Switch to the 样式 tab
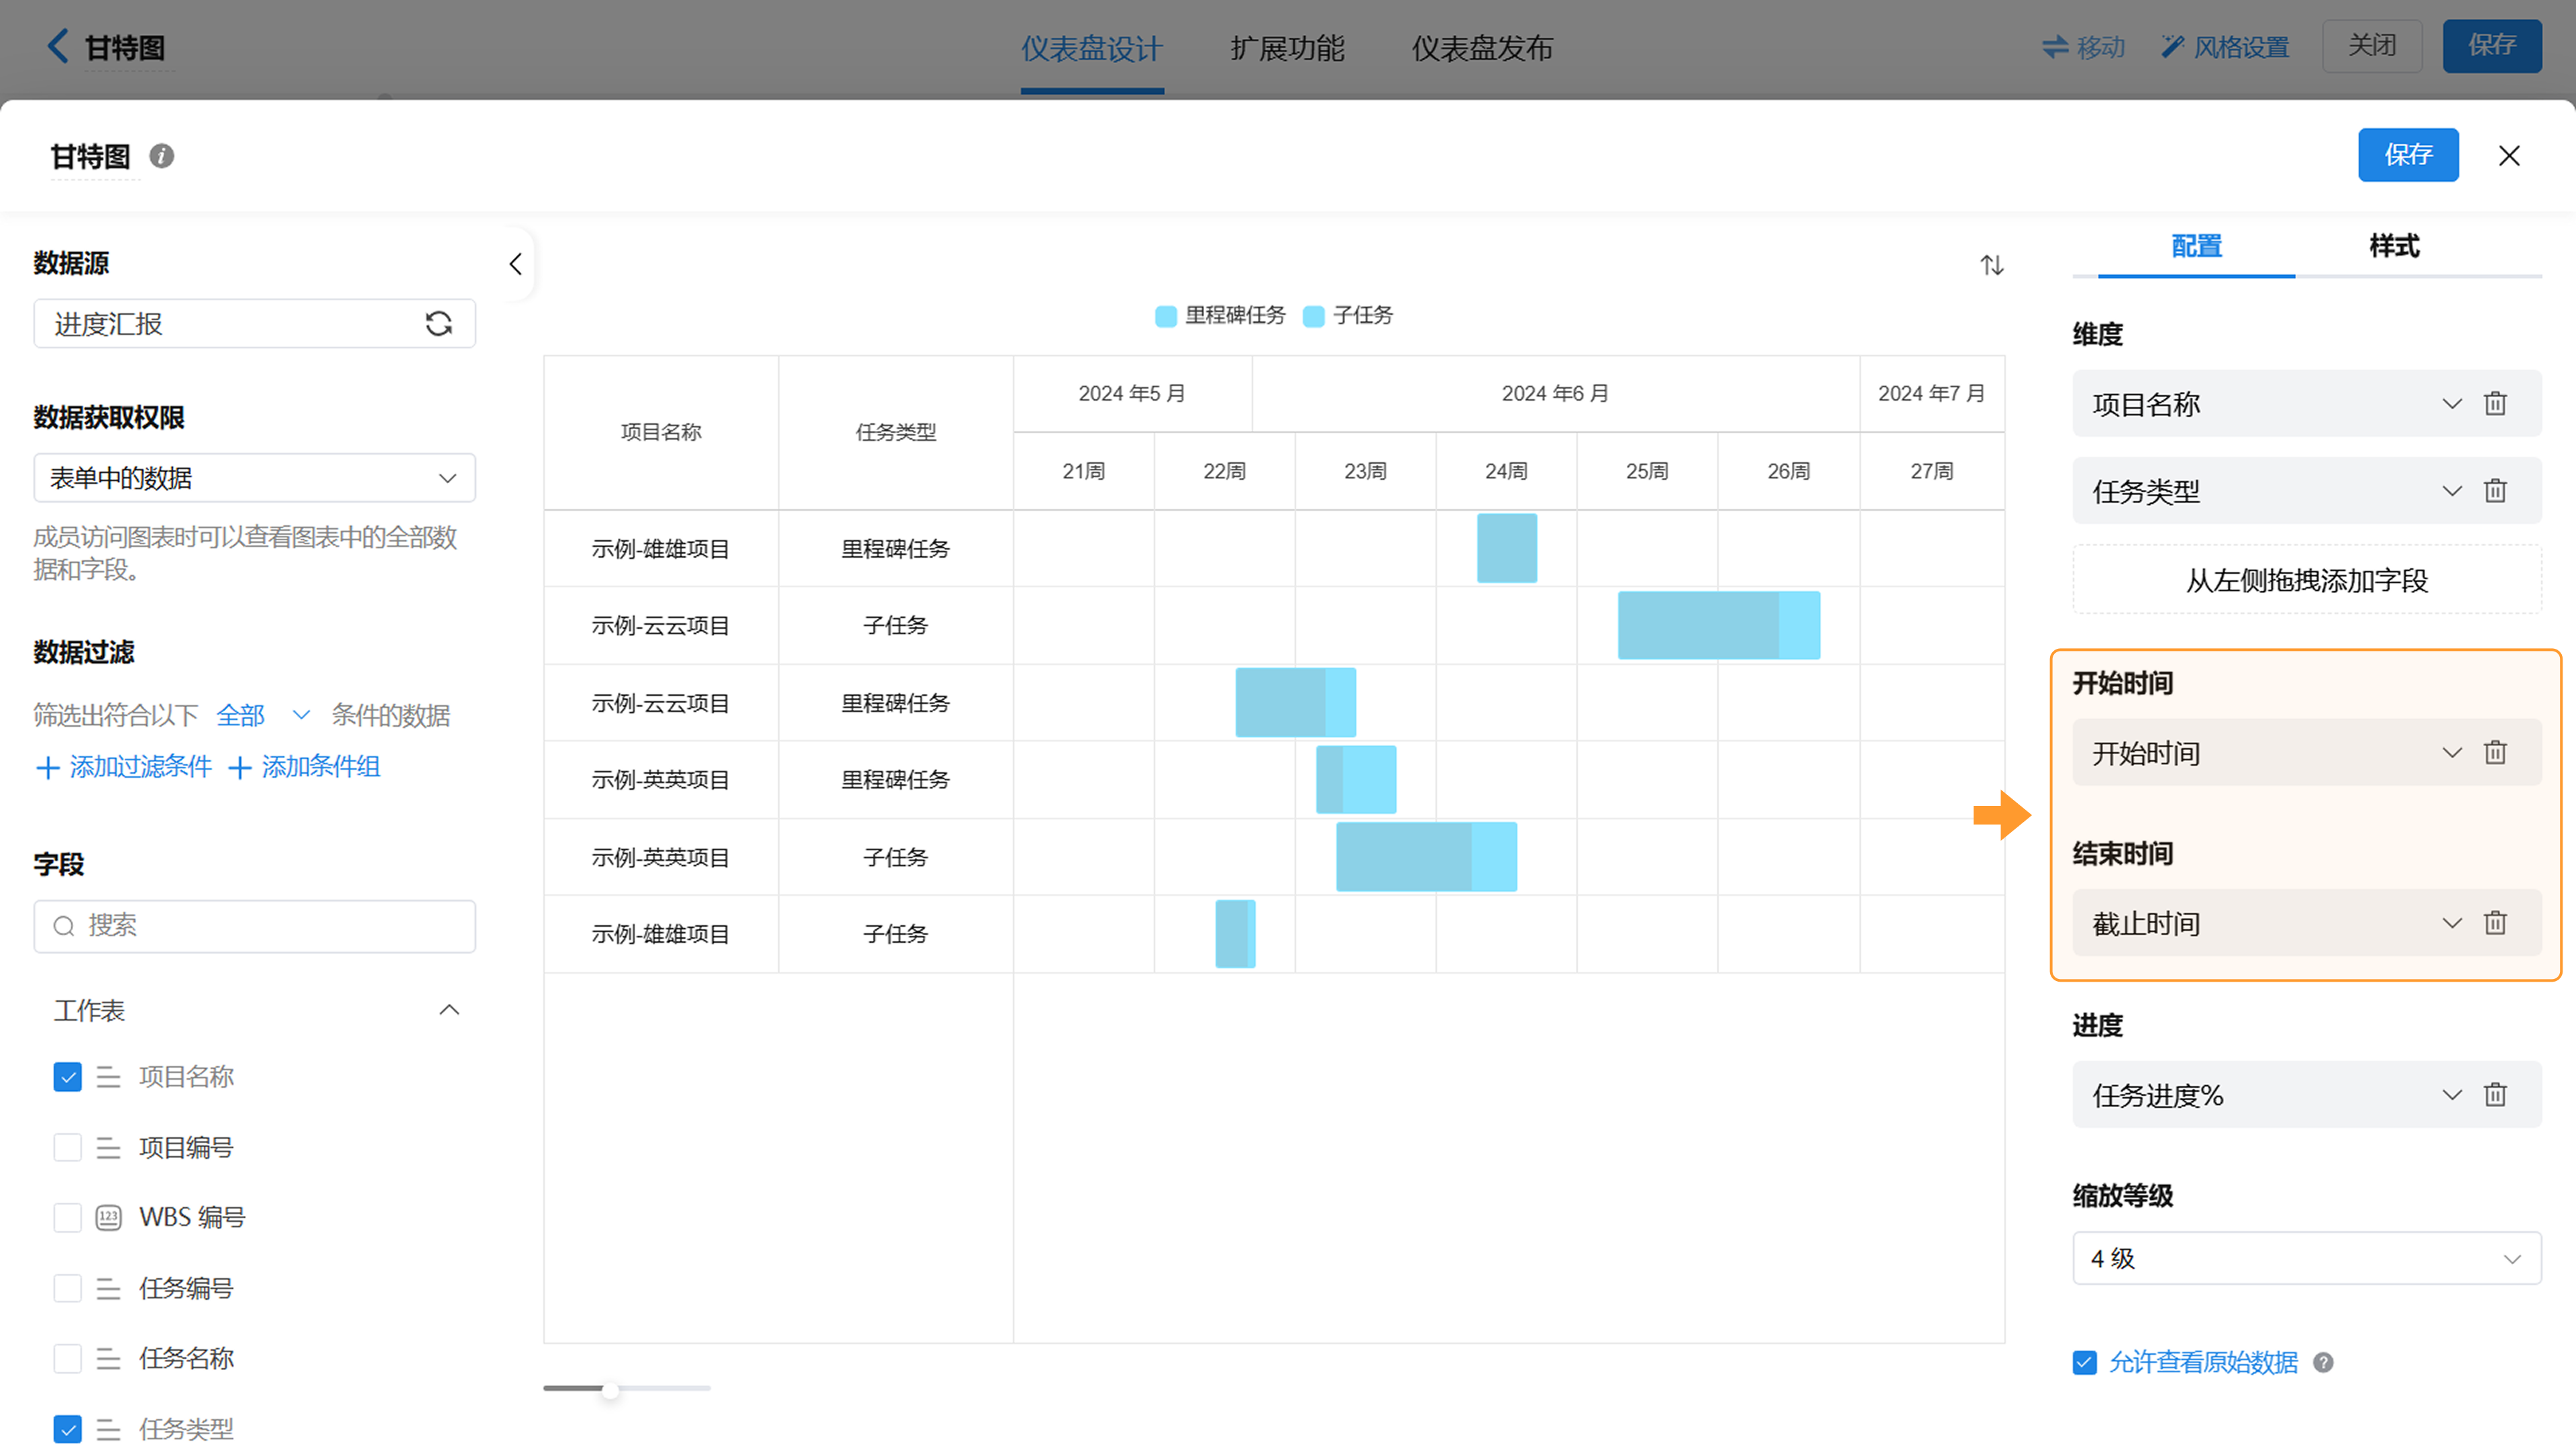The width and height of the screenshot is (2576, 1448). pyautogui.click(x=2394, y=246)
